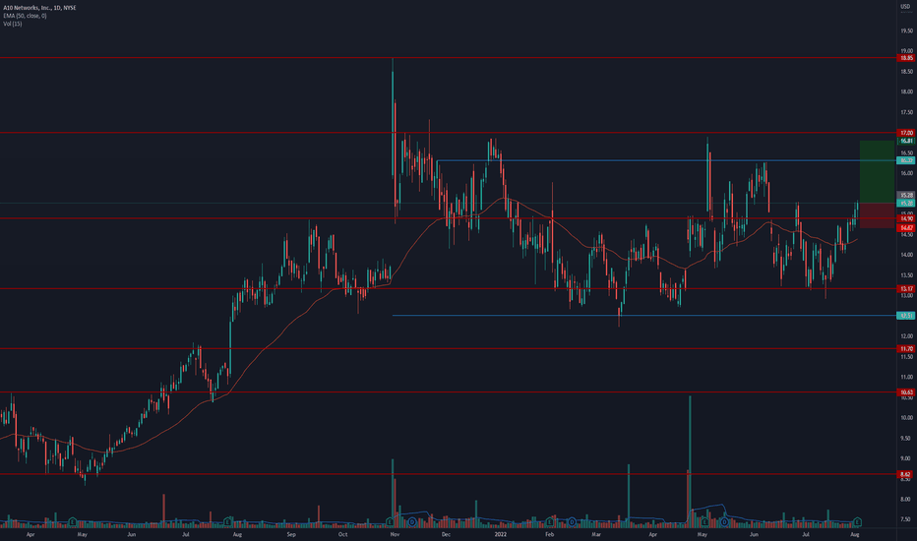Screen dimensions: 917x541
Task: Select the 16.81 green target price label
Action: coord(906,141)
